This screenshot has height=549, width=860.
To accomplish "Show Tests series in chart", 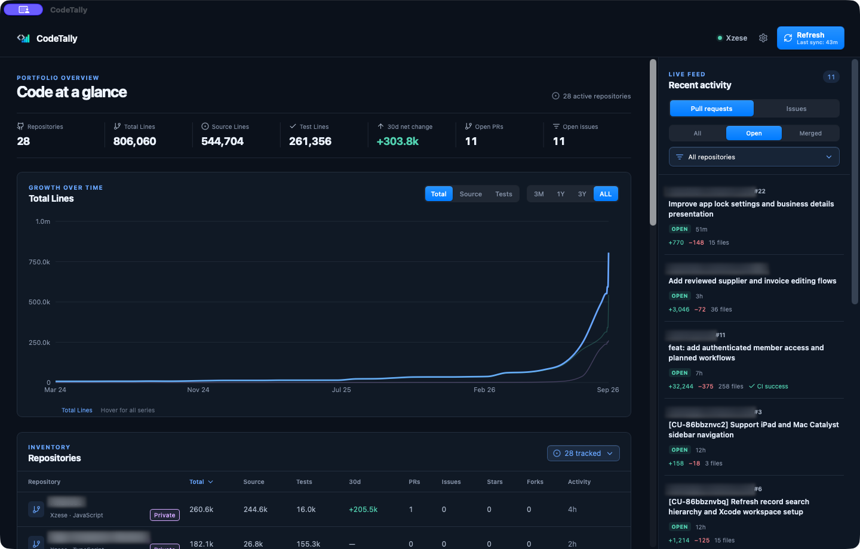I will [x=503, y=194].
